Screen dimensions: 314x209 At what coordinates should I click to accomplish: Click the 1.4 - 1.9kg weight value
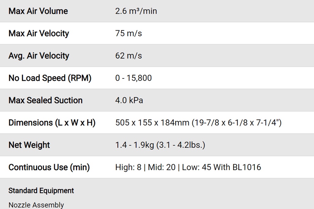coord(134,145)
